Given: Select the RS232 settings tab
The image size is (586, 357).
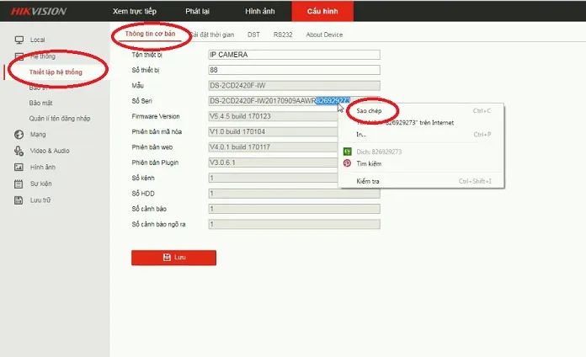Looking at the screenshot, I should click(283, 35).
